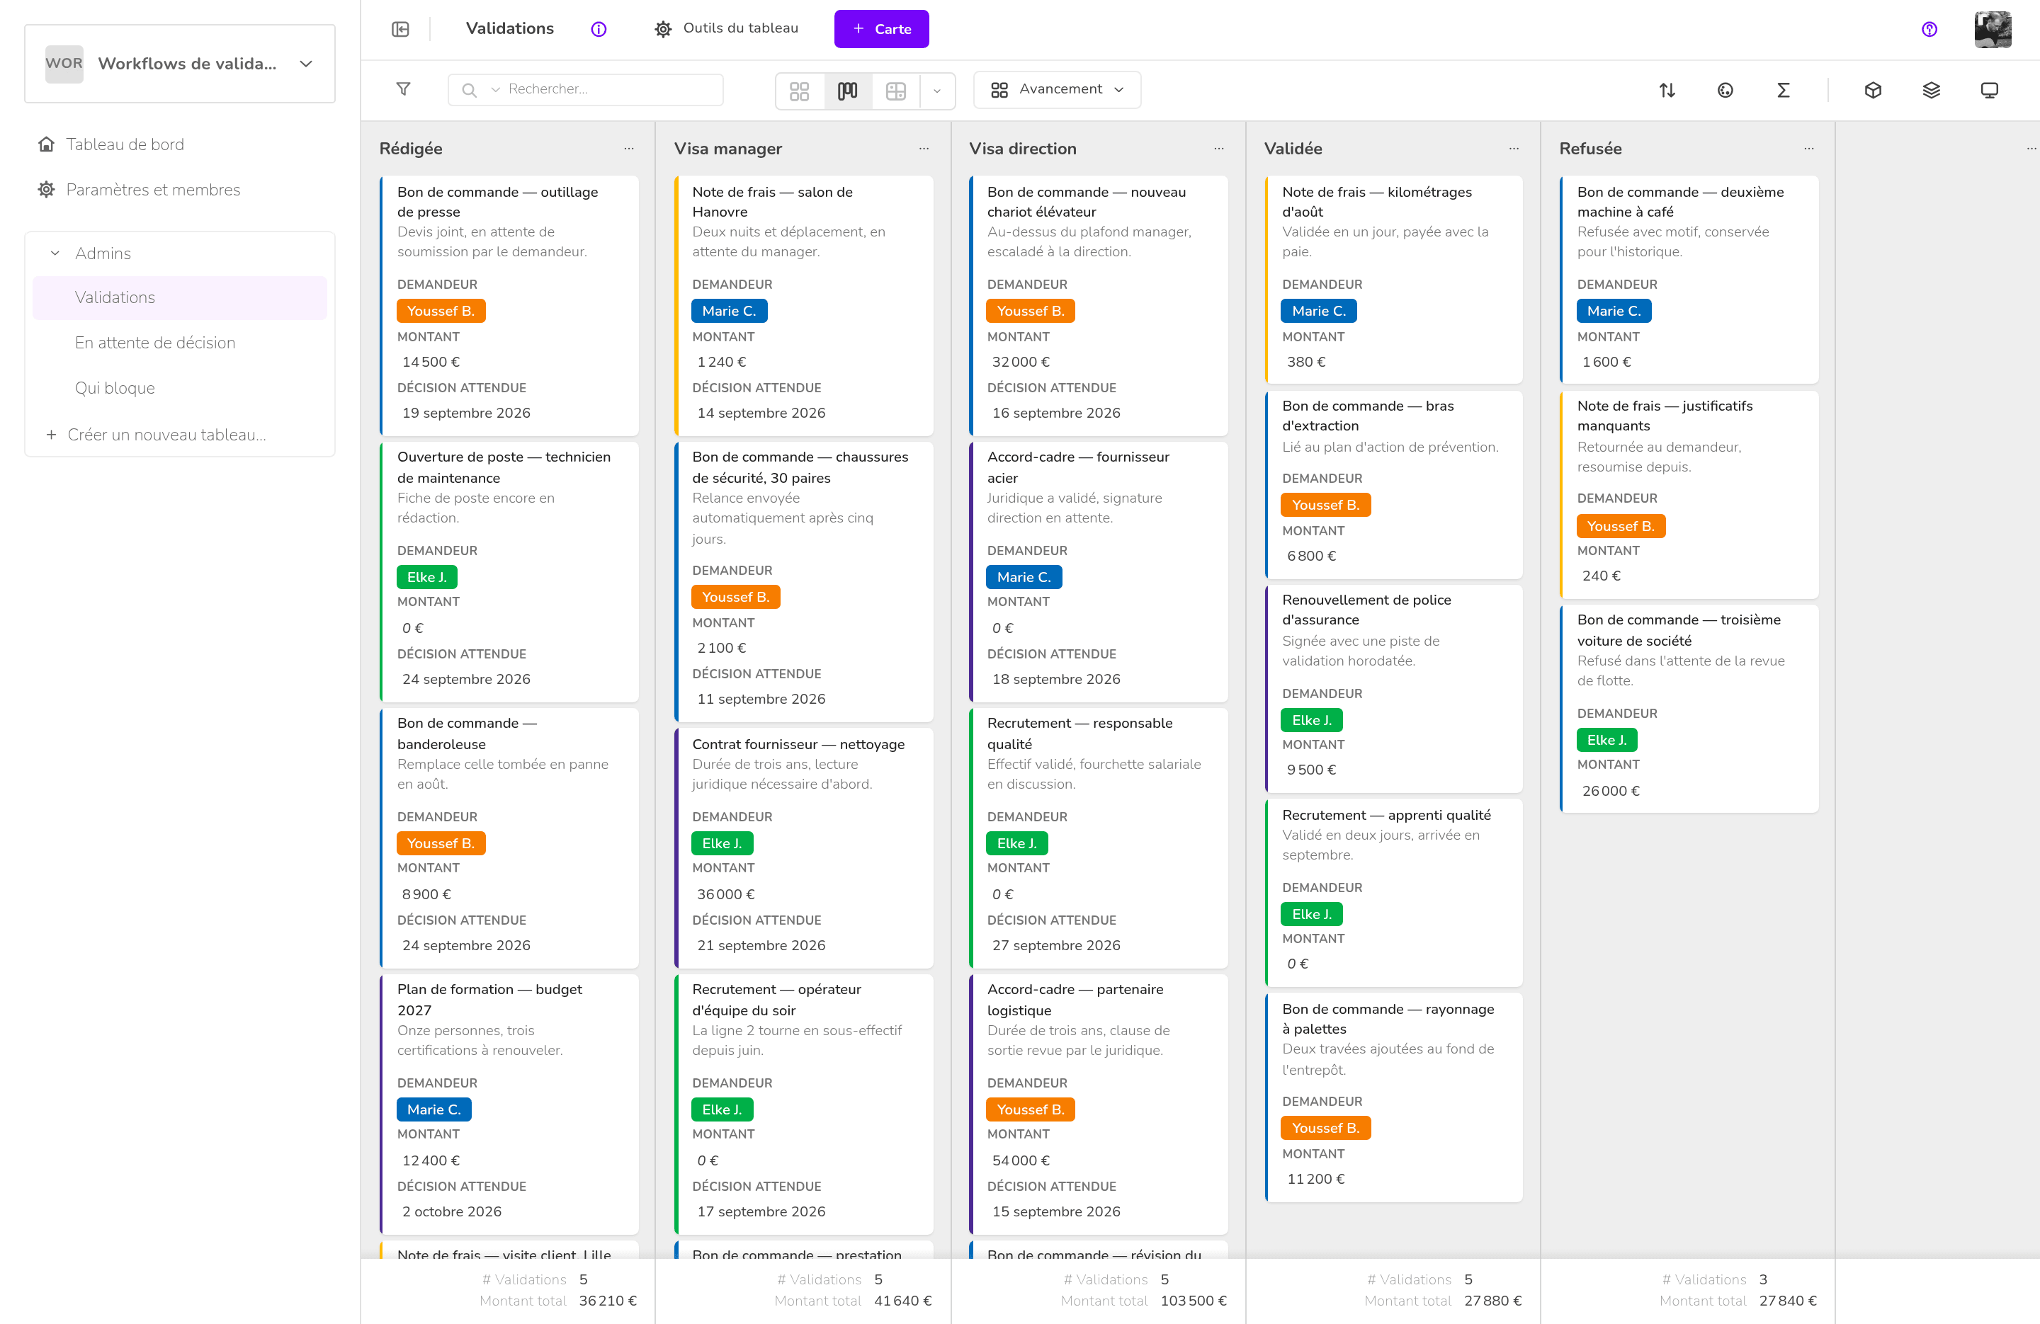Open card Contrat fournisseur — nettoyage
Viewport: 2040px width, 1324px height.
coord(804,848)
